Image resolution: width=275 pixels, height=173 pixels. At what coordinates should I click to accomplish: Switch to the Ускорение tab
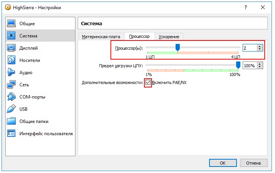(169, 37)
